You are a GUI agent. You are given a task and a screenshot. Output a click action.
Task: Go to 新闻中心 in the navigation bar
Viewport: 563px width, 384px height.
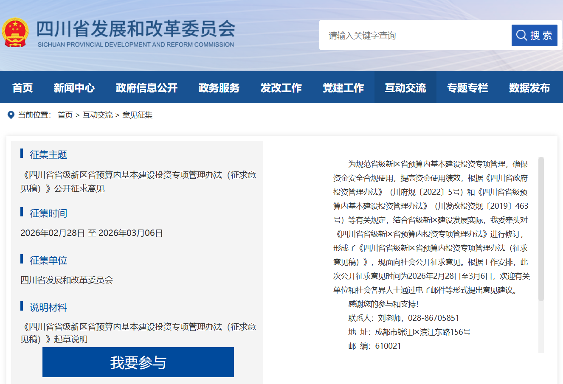(x=74, y=88)
